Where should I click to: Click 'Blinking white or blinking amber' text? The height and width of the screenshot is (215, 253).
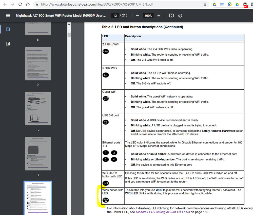click(153, 159)
